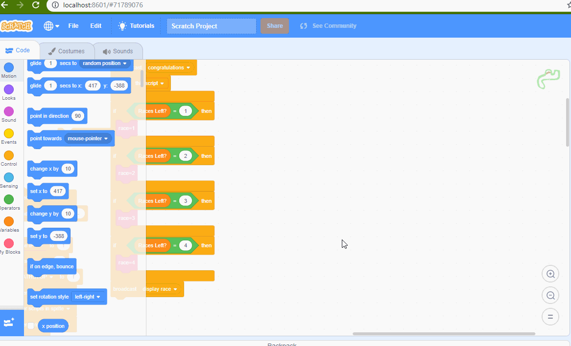Click the block palette scrollbar
Viewport: 571px width, 346px height.
pyautogui.click(x=142, y=78)
